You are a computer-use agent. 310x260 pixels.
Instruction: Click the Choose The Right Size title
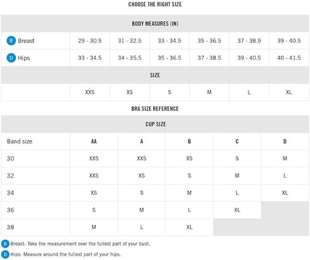point(155,4)
